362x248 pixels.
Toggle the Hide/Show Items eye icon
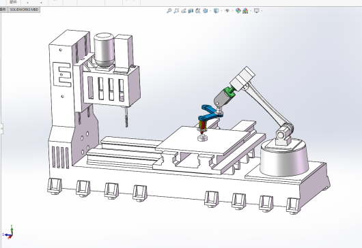coord(227,11)
